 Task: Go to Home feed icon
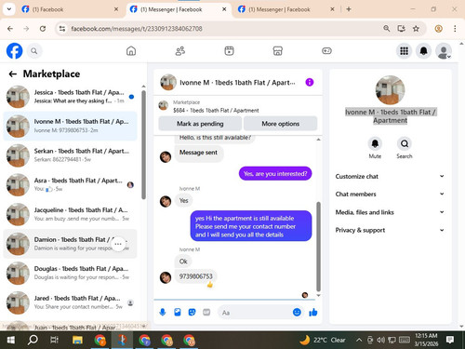[x=131, y=51]
